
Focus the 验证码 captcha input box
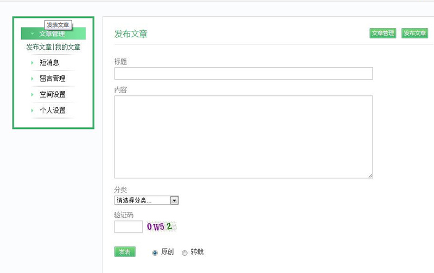point(129,227)
